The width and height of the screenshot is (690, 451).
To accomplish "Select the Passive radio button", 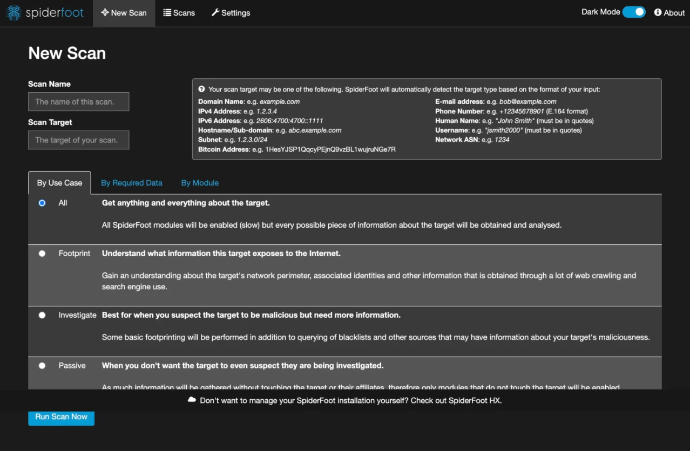I will (42, 366).
